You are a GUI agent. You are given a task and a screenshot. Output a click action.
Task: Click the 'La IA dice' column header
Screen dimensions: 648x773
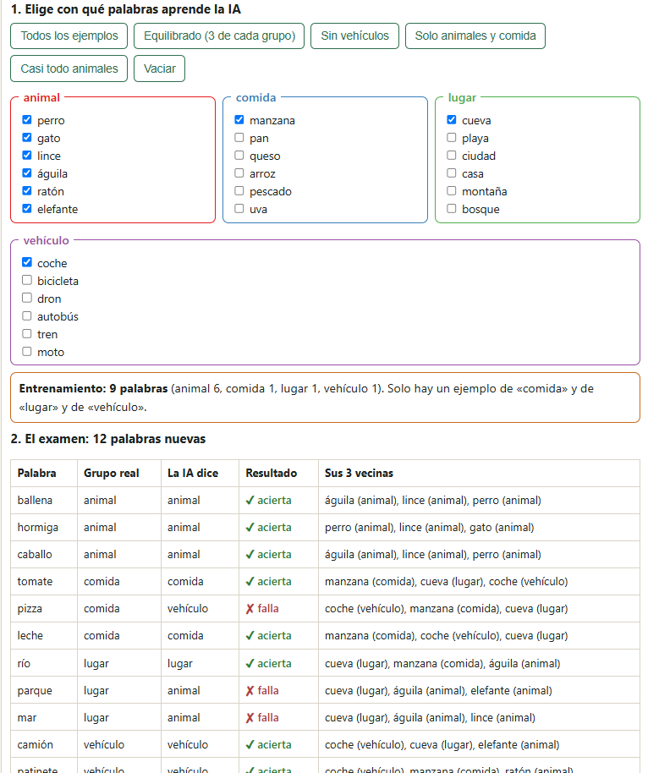pyautogui.click(x=200, y=474)
